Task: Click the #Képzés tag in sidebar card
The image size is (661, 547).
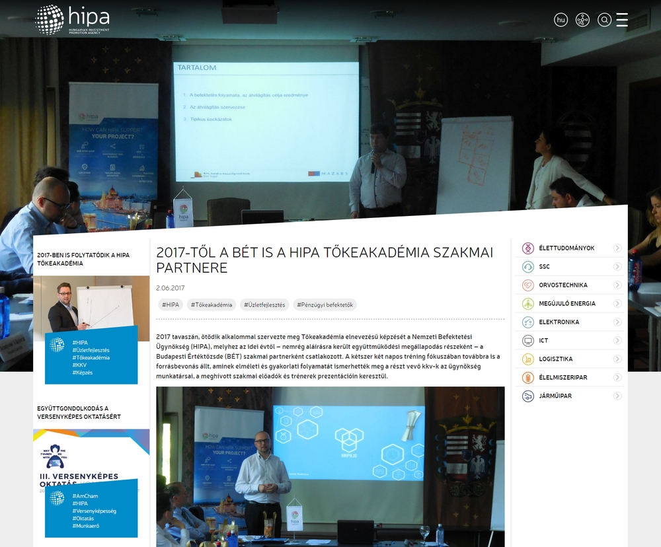Action: pos(82,373)
